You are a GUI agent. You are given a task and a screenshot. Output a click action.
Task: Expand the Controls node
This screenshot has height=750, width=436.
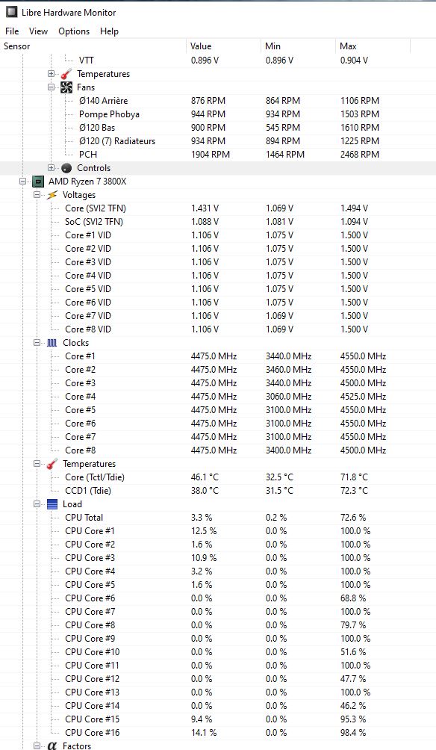point(52,167)
